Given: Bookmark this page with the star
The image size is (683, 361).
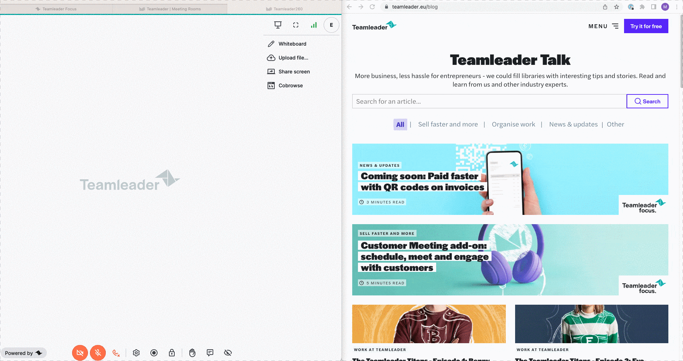Looking at the screenshot, I should pyautogui.click(x=617, y=7).
